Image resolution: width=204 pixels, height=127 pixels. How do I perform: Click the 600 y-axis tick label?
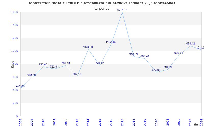pyautogui.click(x=15, y=77)
